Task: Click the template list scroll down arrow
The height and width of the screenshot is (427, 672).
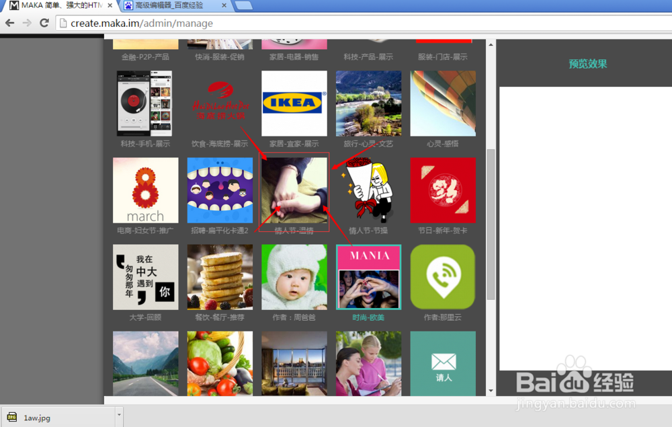Action: point(491,391)
